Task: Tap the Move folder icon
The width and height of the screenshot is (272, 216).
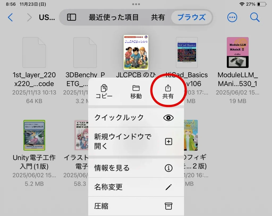Action: point(136,91)
